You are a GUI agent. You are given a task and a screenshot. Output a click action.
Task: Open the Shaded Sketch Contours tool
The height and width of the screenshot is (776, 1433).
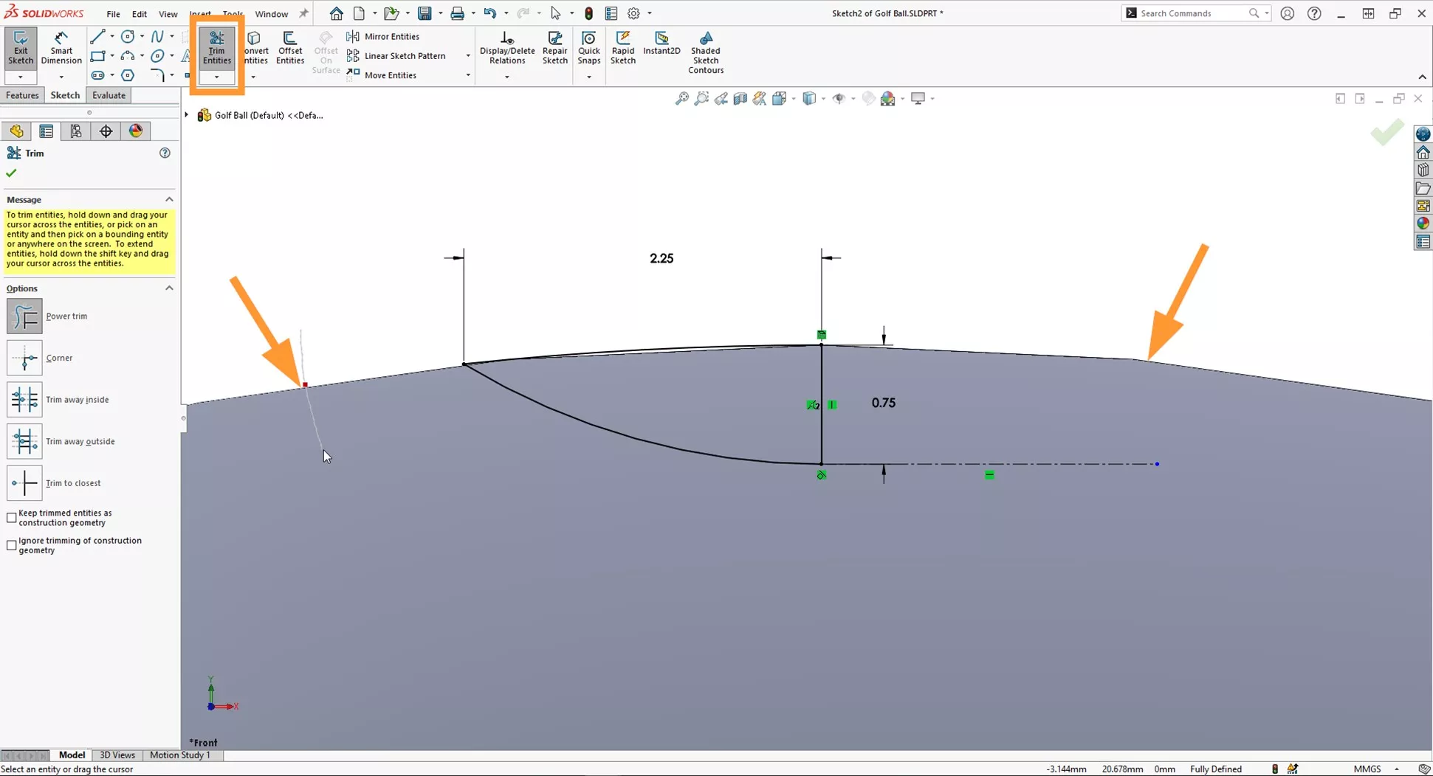705,52
